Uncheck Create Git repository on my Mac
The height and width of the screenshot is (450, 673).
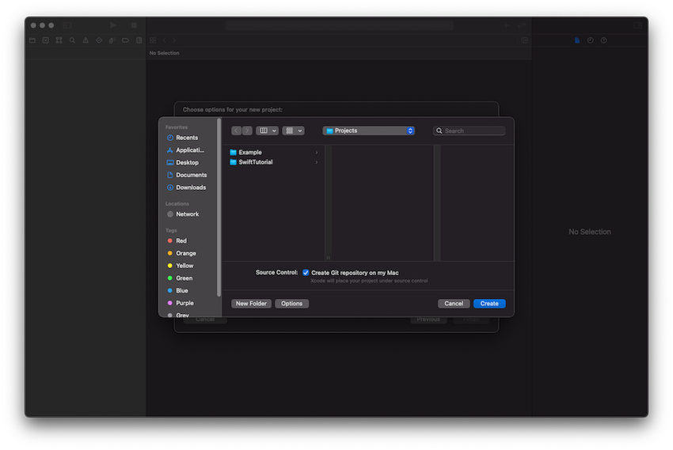point(306,273)
